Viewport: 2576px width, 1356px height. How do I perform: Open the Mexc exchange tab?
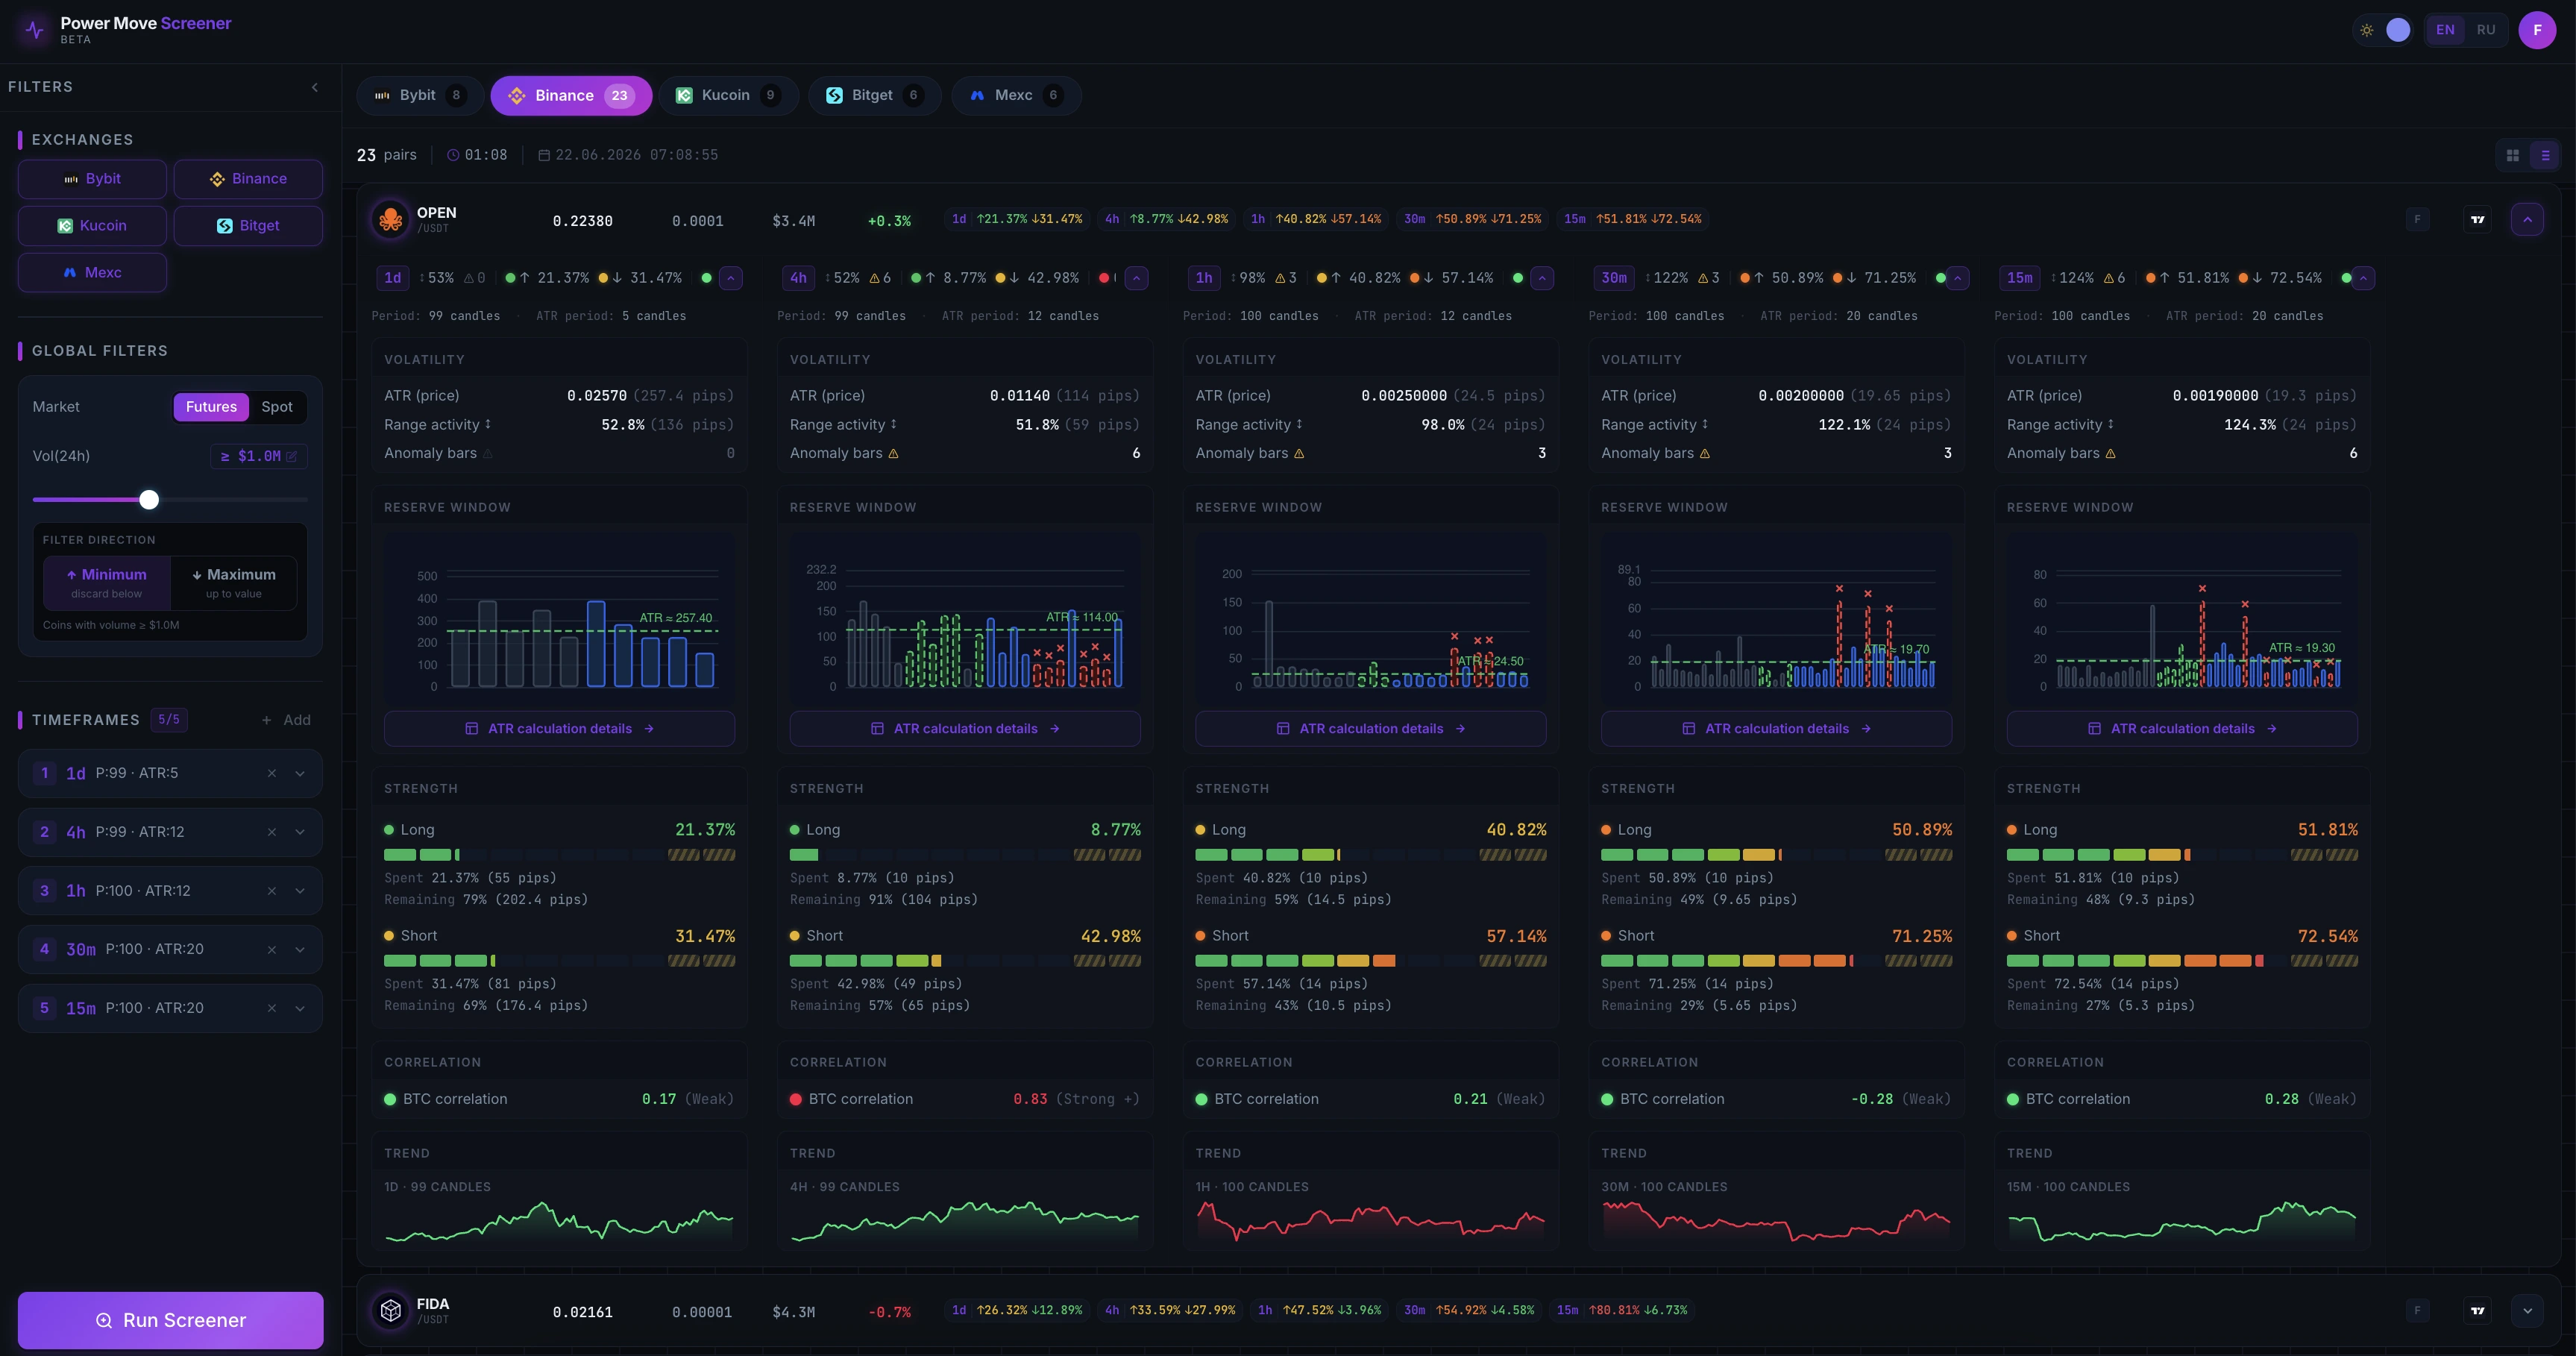1016,95
